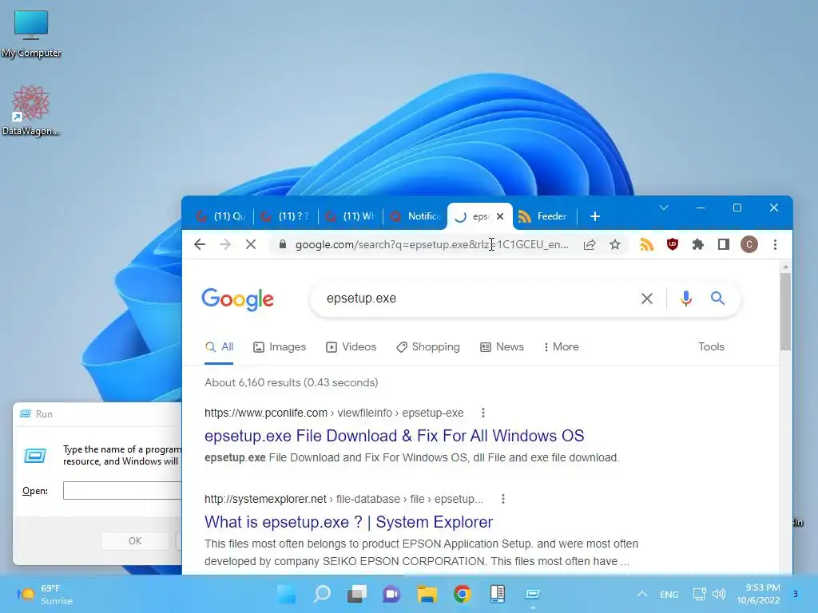Click the scrollbar up arrow
The width and height of the screenshot is (818, 613).
[x=786, y=267]
